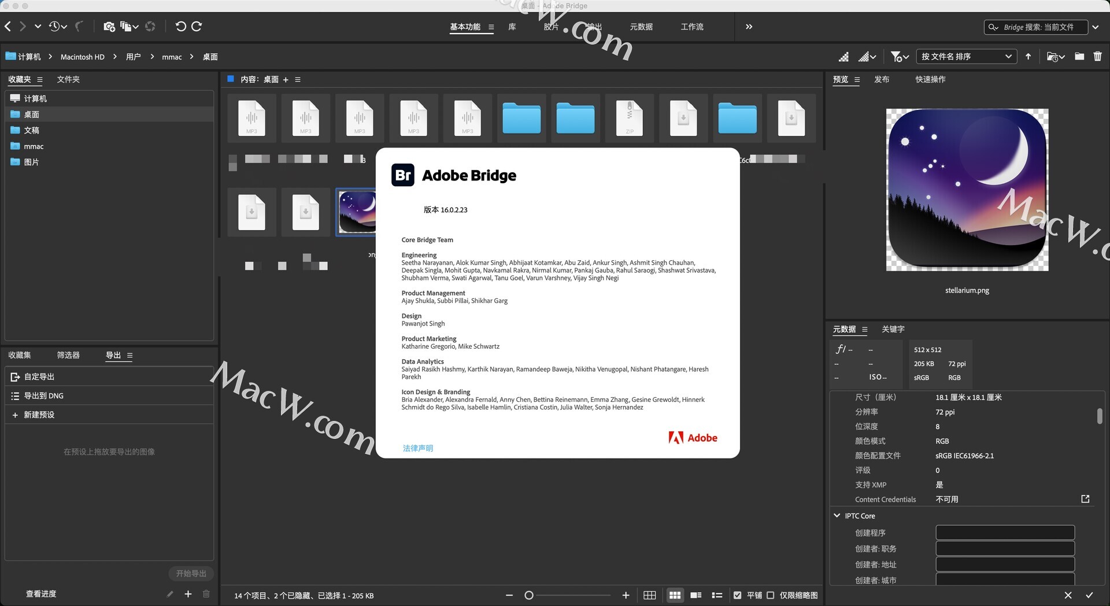This screenshot has width=1110, height=606.
Task: Create a new folder with the folder icon
Action: tap(1079, 57)
